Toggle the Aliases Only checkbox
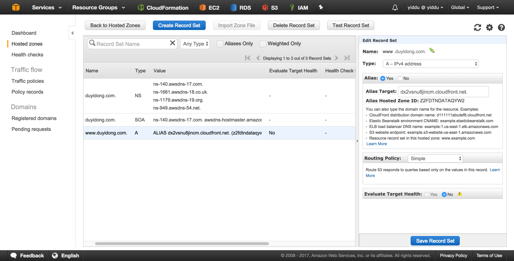The image size is (514, 261). [220, 44]
